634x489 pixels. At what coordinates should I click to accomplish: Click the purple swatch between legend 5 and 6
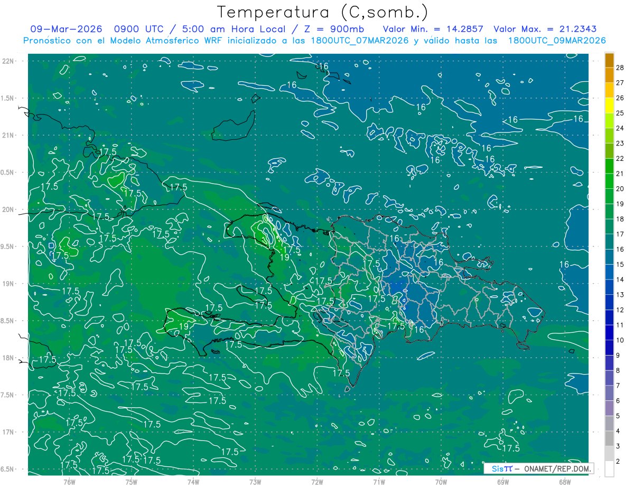click(609, 408)
